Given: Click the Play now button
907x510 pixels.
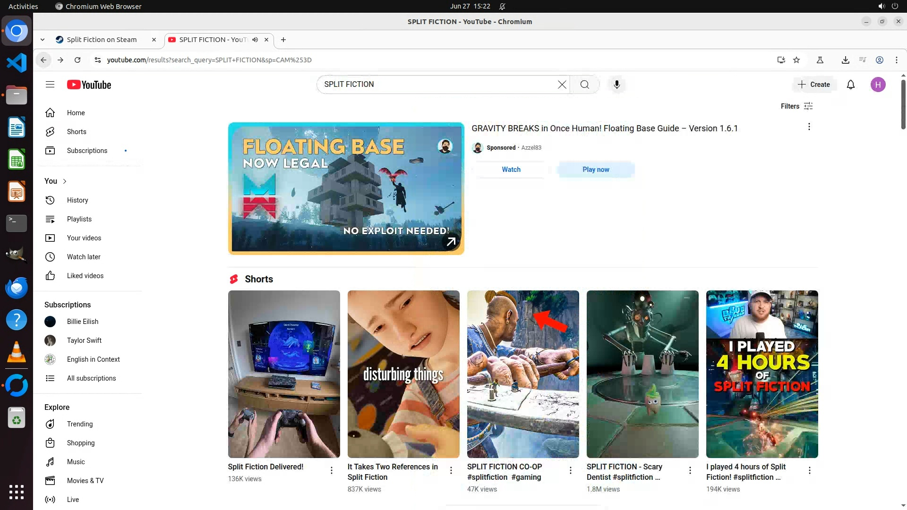Looking at the screenshot, I should [x=596, y=170].
